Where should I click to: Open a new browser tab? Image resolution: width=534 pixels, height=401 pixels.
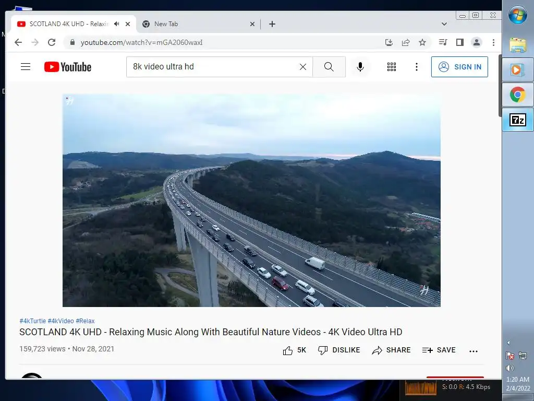point(272,24)
